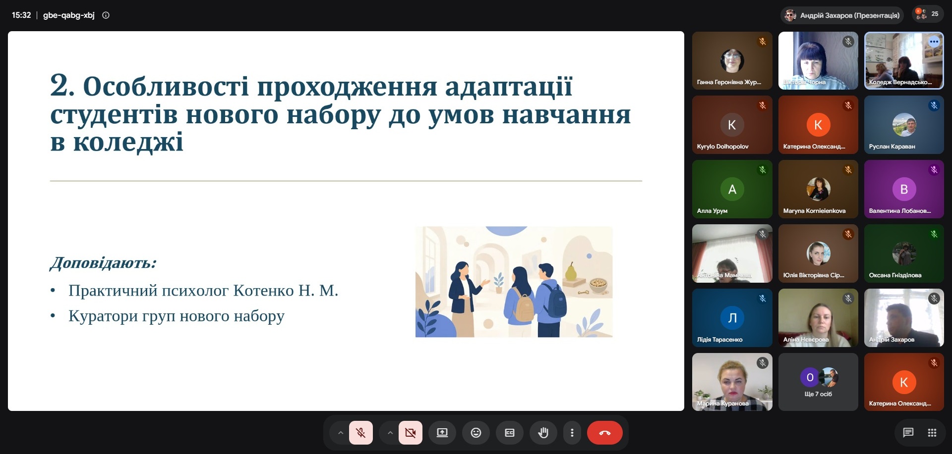Select Оксана Гнізділова participant tile
The image size is (952, 454).
coord(904,253)
